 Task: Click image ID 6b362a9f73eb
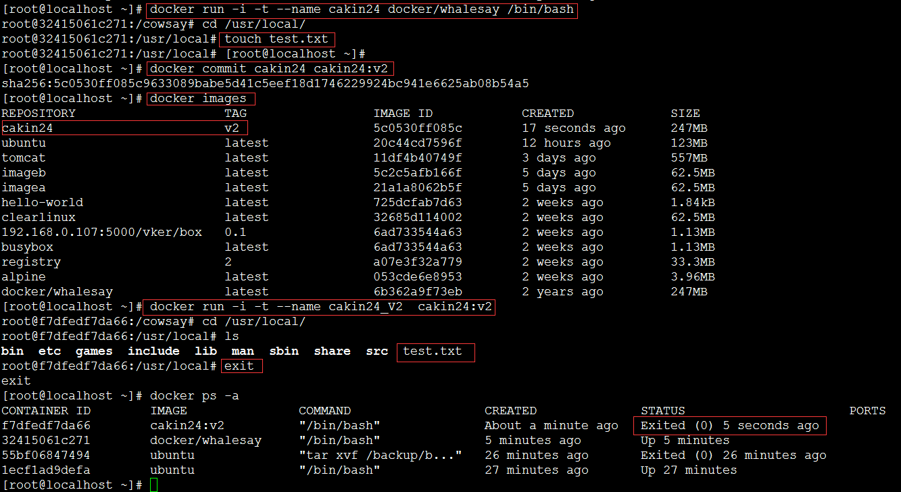point(418,292)
